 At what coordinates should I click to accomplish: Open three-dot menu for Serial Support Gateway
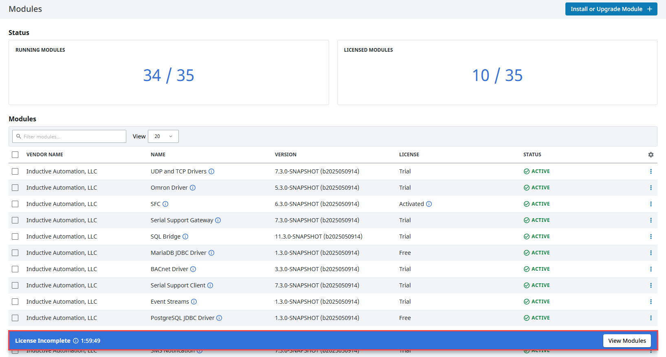coord(651,220)
